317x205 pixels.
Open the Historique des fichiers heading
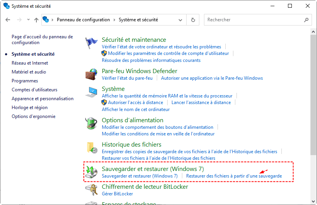tap(132, 144)
